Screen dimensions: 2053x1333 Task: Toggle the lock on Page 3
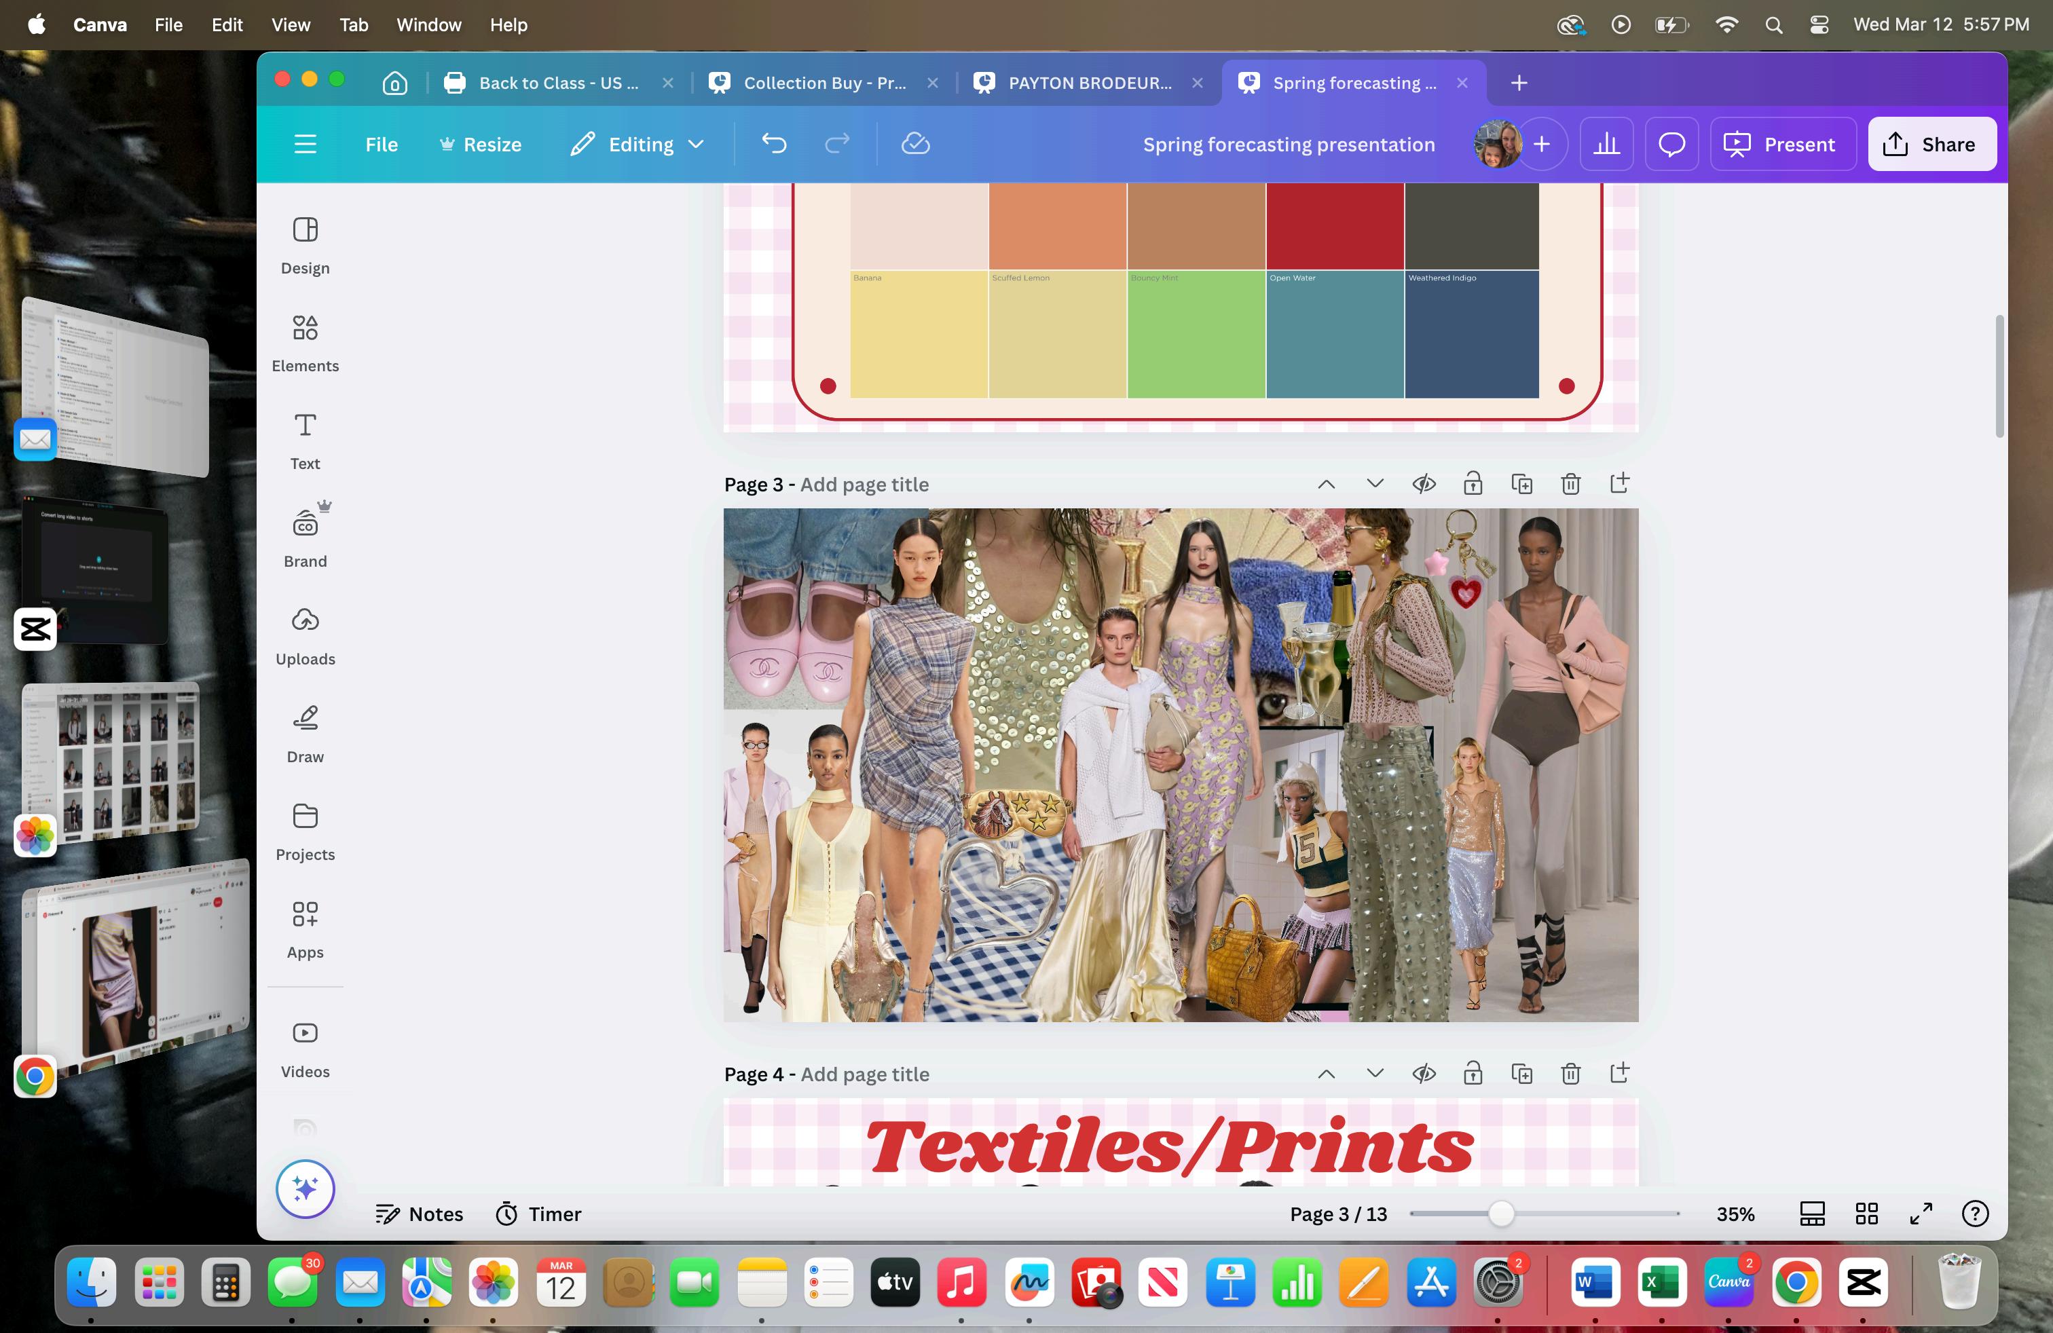[1473, 484]
